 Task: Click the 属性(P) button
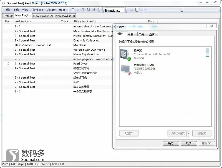[202, 133]
